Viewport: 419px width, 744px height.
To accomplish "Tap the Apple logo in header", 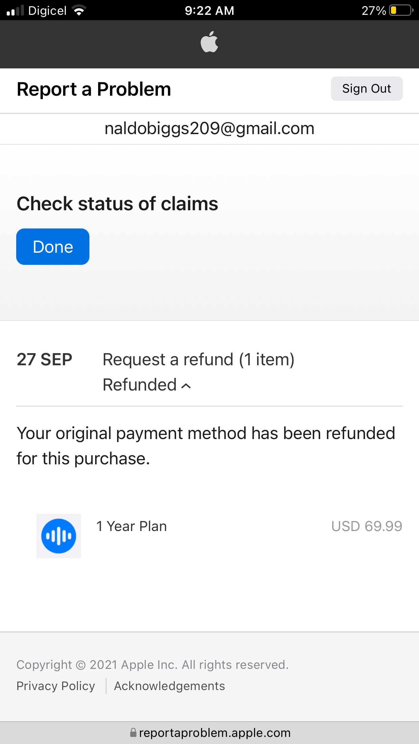I will pyautogui.click(x=209, y=42).
